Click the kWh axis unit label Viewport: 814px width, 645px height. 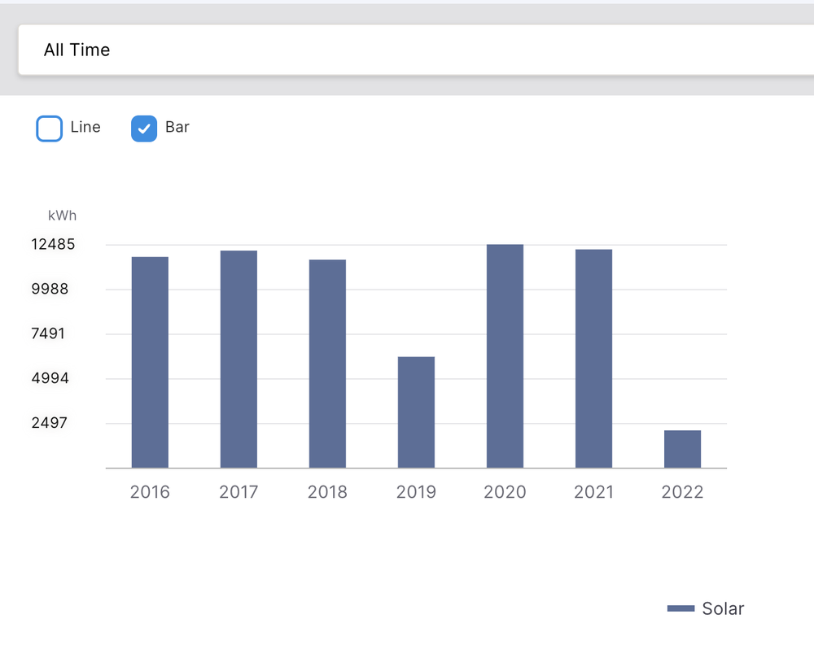click(x=63, y=216)
